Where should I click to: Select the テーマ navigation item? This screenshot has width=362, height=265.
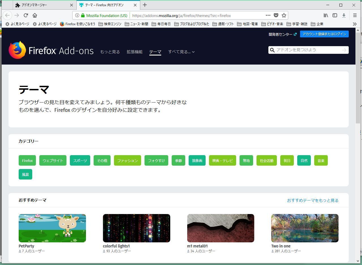point(155,52)
